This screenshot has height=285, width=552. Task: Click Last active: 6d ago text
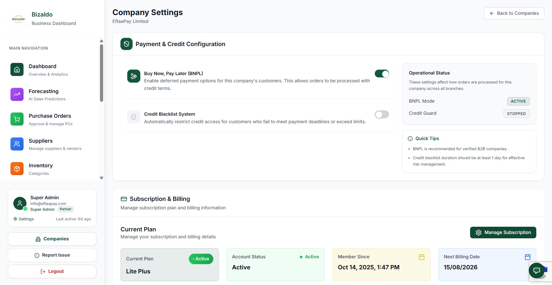[x=73, y=219]
